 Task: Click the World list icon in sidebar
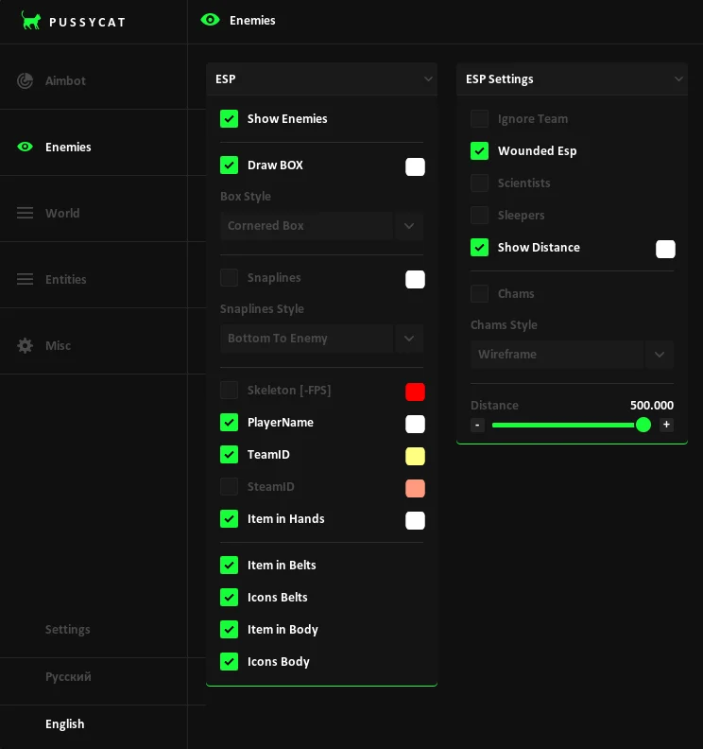click(25, 213)
